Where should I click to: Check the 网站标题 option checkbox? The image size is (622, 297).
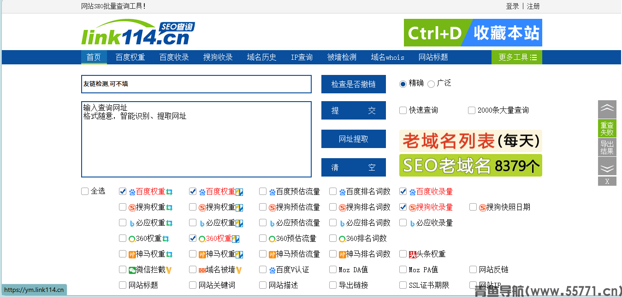123,285
